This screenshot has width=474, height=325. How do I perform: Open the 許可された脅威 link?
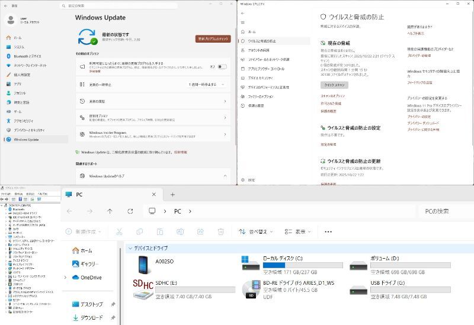[331, 103]
